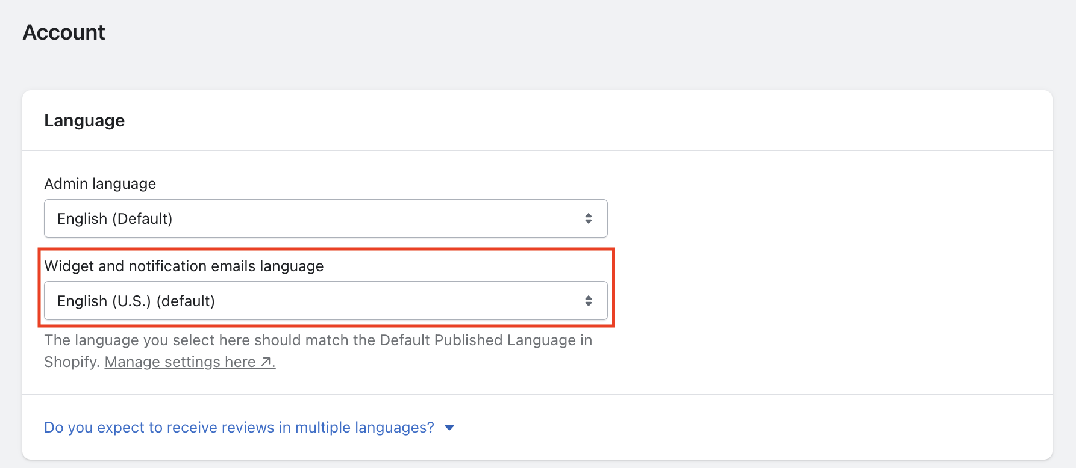The height and width of the screenshot is (468, 1076).
Task: Open the Widget and notification emails language dropdown
Action: click(325, 301)
